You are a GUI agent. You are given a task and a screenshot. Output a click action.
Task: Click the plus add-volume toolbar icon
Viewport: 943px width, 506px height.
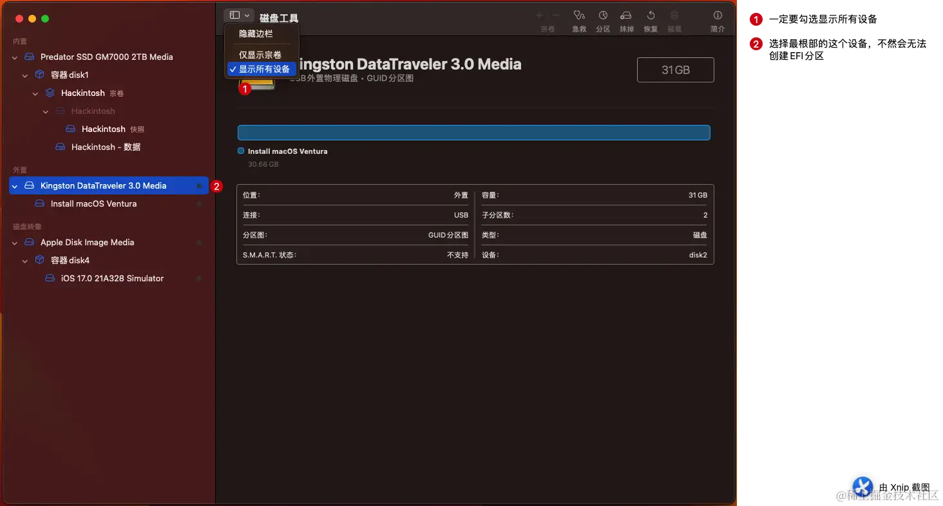[539, 15]
